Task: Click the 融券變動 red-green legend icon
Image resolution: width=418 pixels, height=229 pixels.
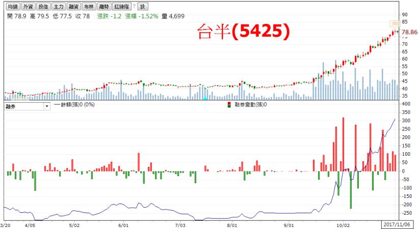Action: click(x=229, y=105)
